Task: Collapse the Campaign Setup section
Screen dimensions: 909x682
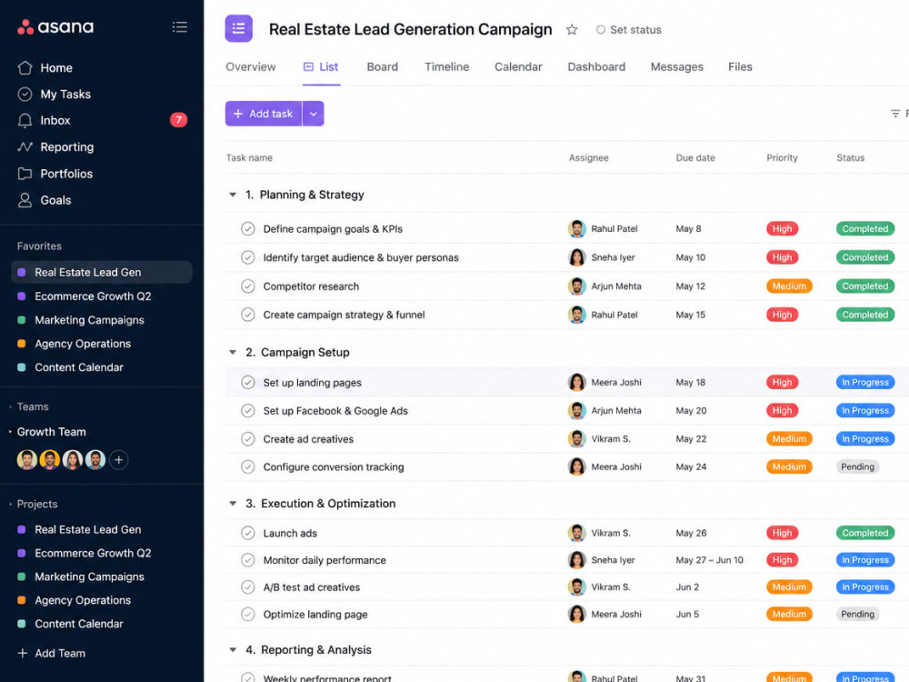Action: click(x=233, y=352)
